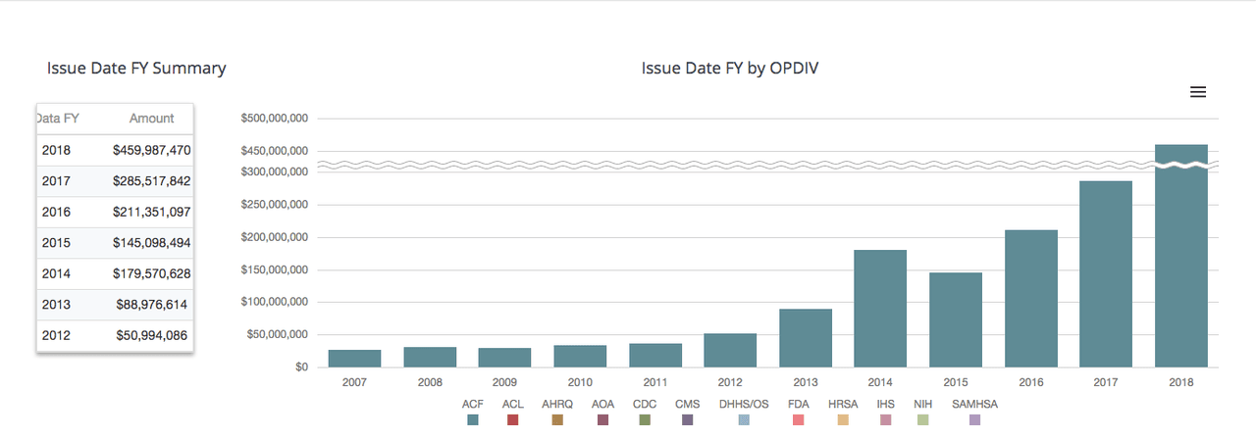Click the AHRQ legend swatch
The height and width of the screenshot is (439, 1256).
557,419
